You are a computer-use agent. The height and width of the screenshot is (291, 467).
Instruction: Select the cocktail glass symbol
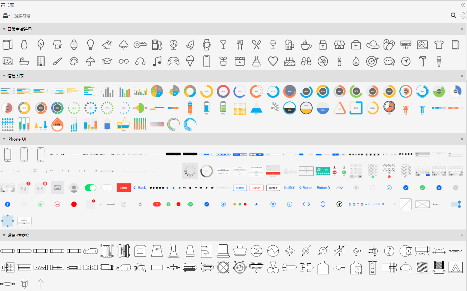223,44
